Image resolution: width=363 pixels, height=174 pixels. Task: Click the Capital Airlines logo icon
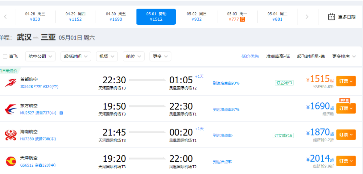click(11, 82)
